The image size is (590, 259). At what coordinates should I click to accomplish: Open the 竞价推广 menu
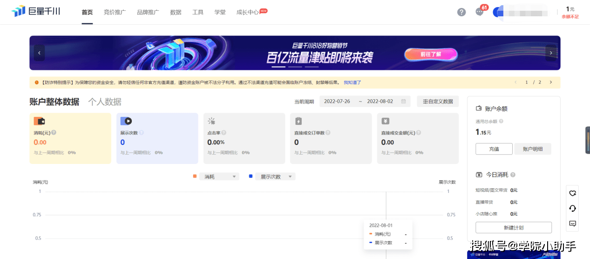[115, 12]
